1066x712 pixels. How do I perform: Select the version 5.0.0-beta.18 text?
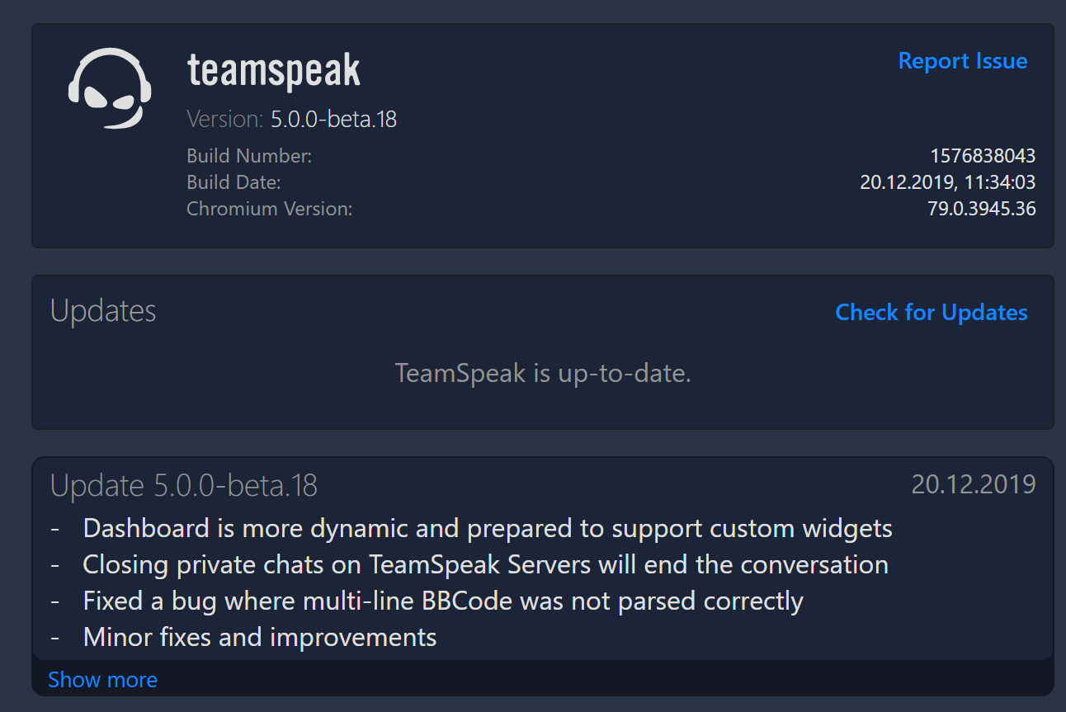333,120
